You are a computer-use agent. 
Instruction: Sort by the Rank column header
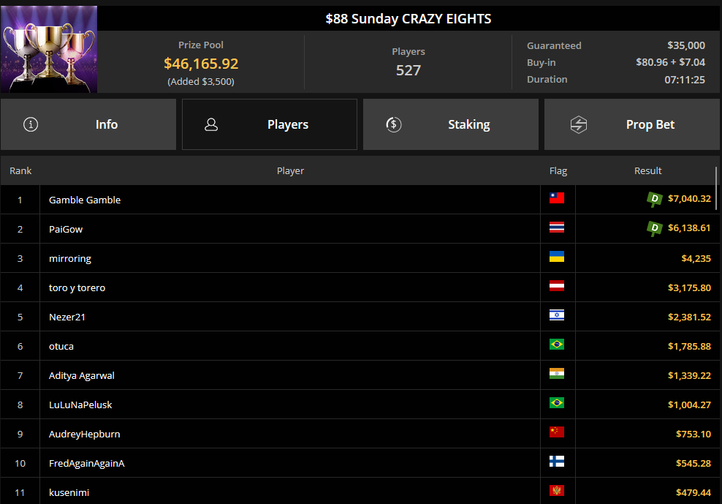[x=20, y=170]
